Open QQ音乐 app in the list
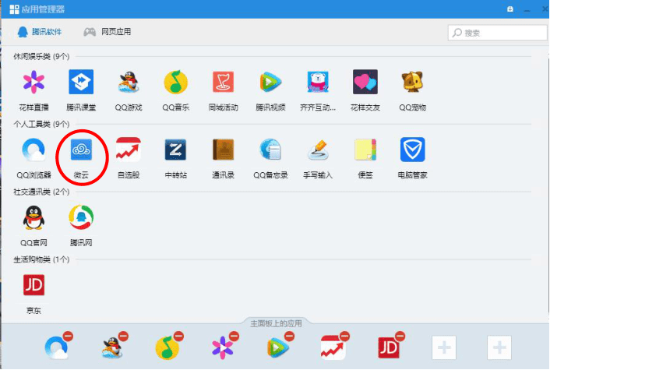The width and height of the screenshot is (670, 377). (x=175, y=82)
